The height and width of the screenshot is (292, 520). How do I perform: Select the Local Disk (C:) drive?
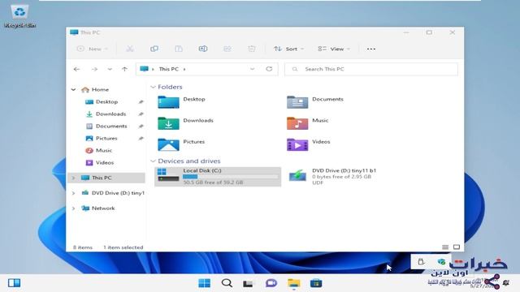(218, 177)
